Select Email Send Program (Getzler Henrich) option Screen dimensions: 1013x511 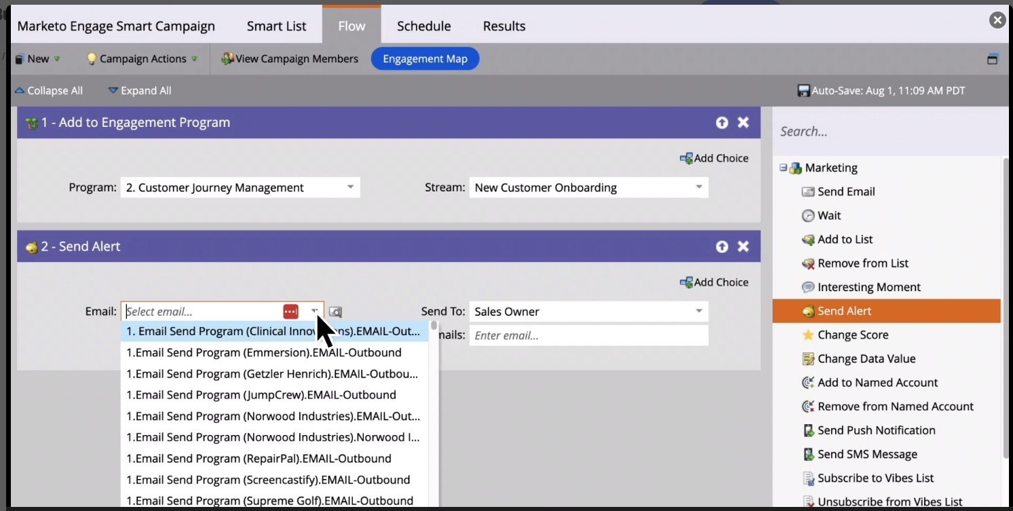coord(275,374)
